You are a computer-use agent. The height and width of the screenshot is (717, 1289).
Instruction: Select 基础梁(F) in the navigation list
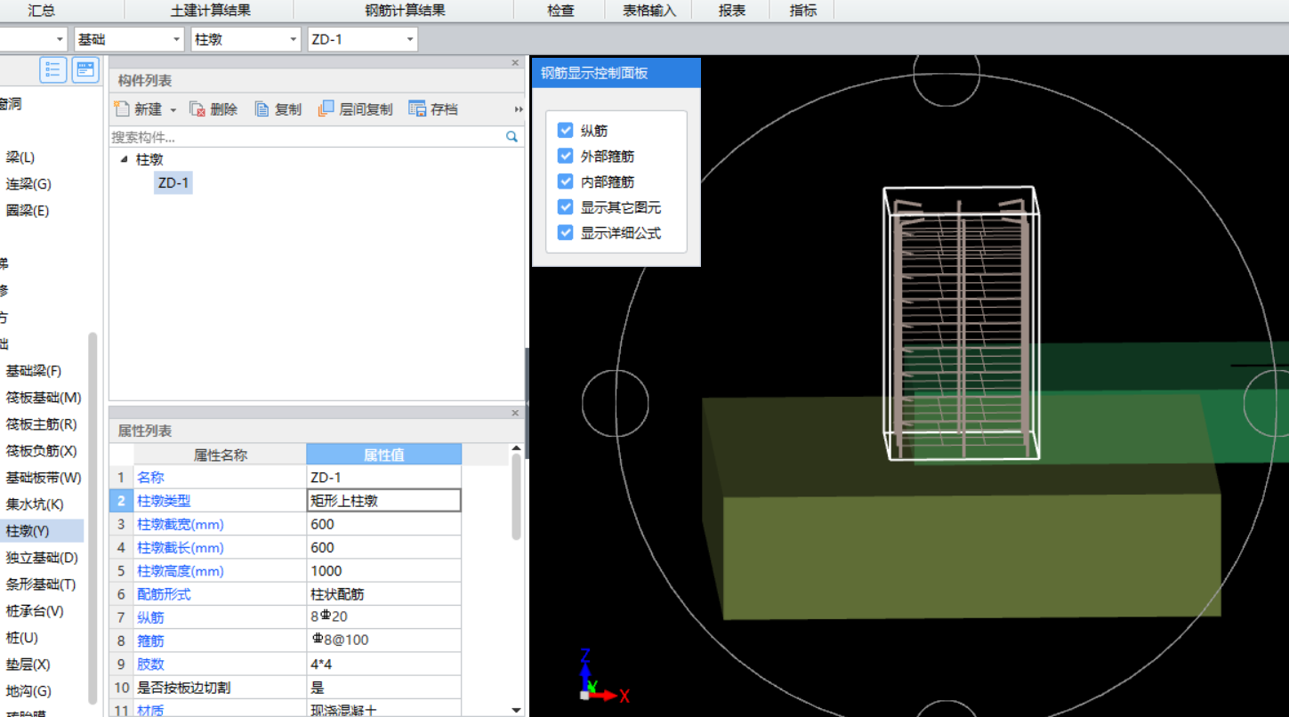[x=34, y=371]
